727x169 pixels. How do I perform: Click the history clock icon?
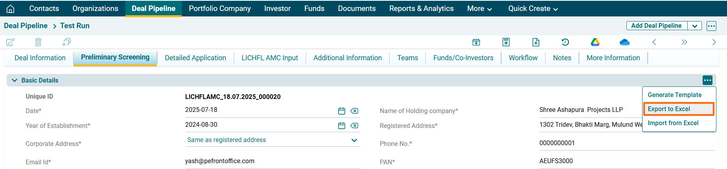point(565,42)
